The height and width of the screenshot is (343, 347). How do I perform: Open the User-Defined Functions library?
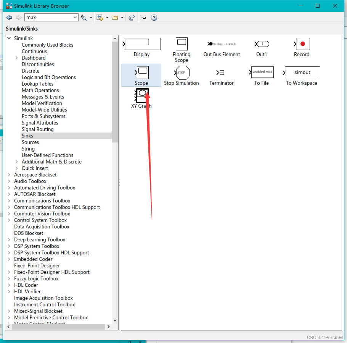(x=47, y=155)
